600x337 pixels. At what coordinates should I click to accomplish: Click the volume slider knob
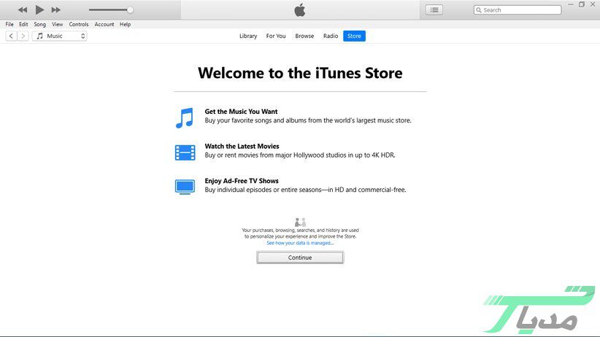[130, 10]
